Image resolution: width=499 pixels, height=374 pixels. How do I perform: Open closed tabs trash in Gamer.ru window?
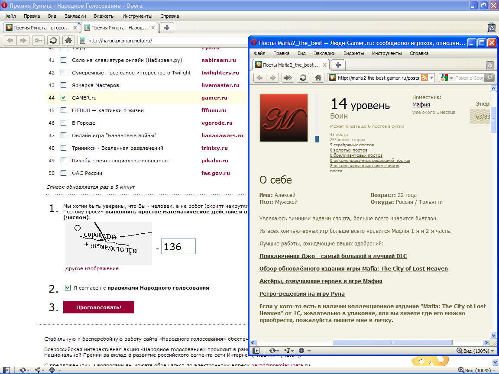pyautogui.click(x=490, y=65)
